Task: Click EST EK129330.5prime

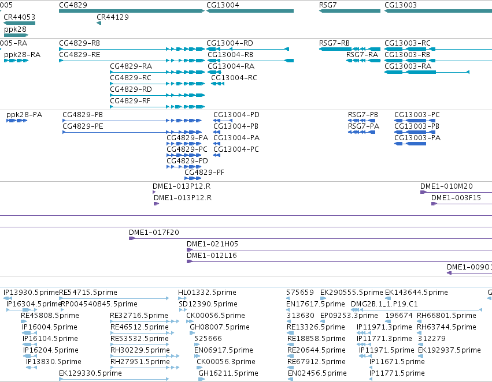Action: tap(90, 373)
